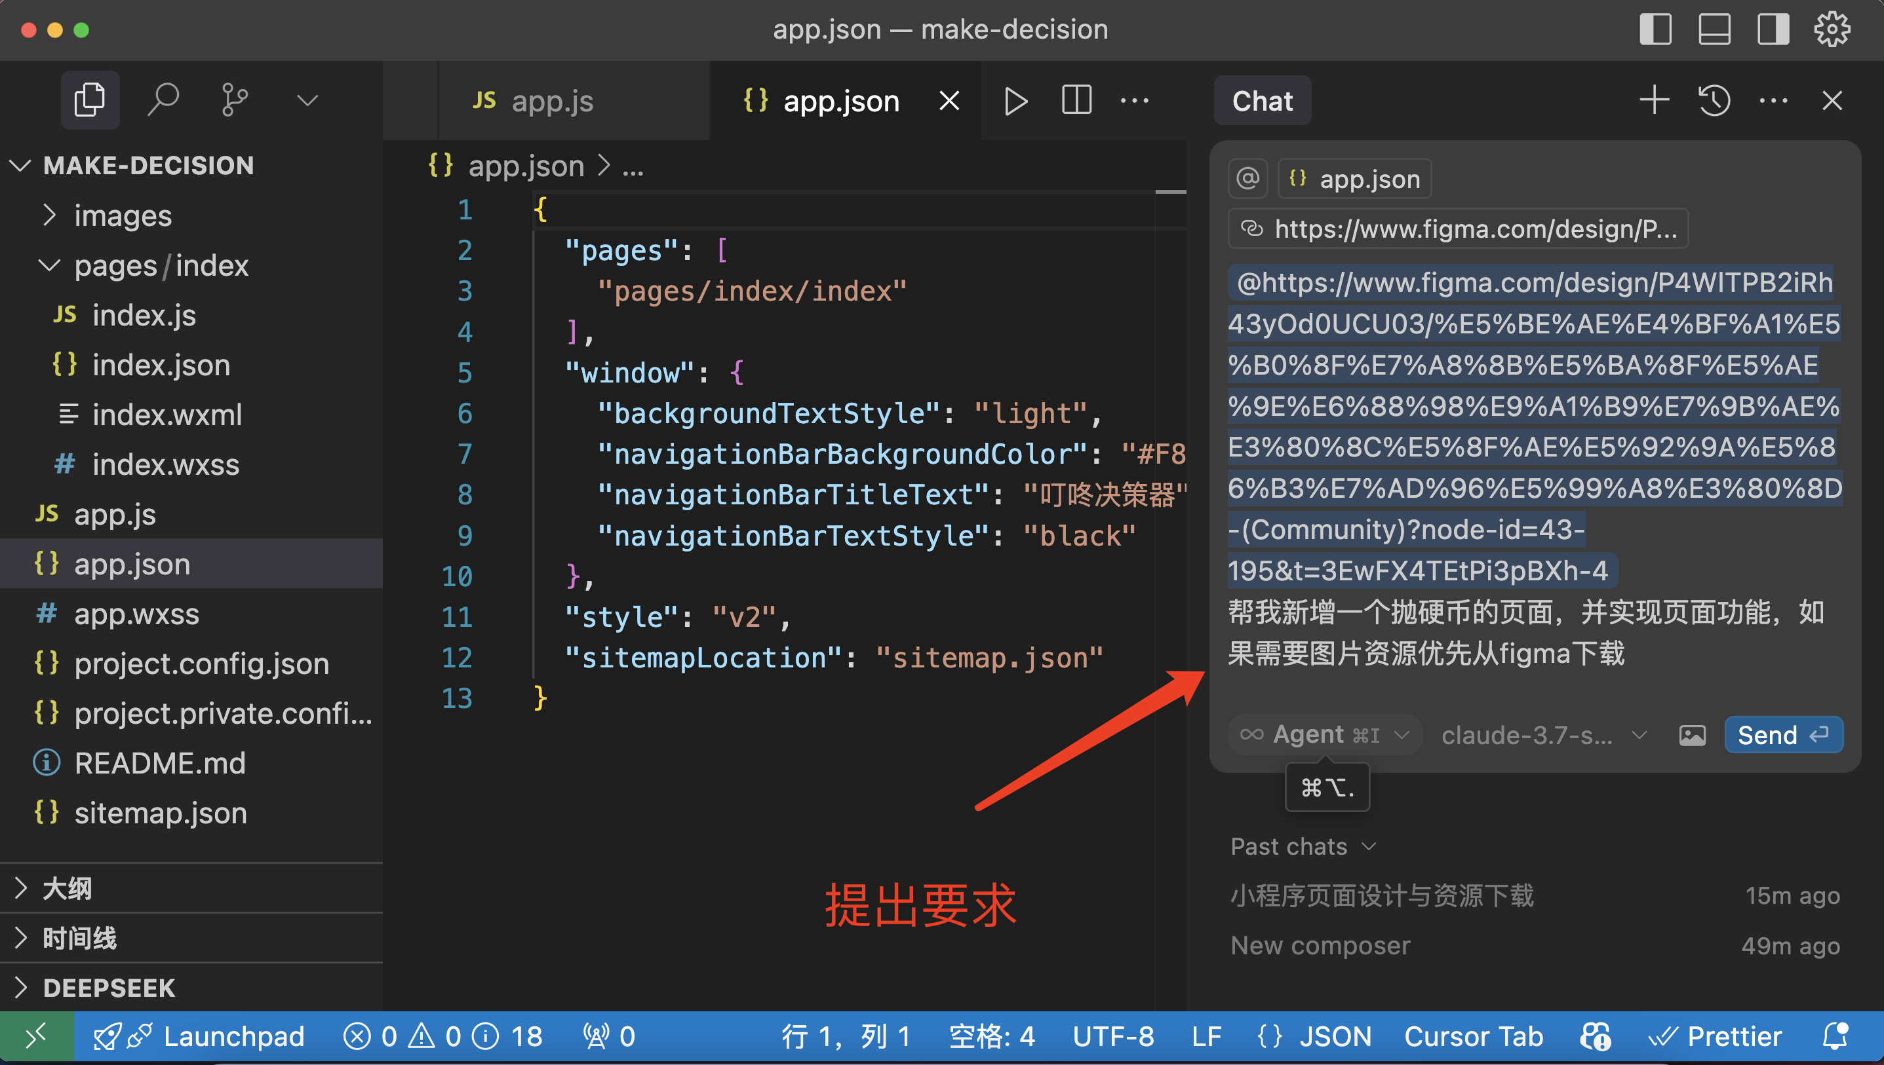The width and height of the screenshot is (1884, 1065).
Task: Expand more activity views chevron
Action: 307,100
